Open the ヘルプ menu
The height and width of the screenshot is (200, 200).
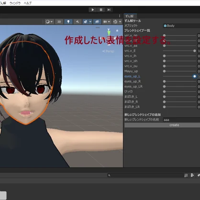click(28, 3)
